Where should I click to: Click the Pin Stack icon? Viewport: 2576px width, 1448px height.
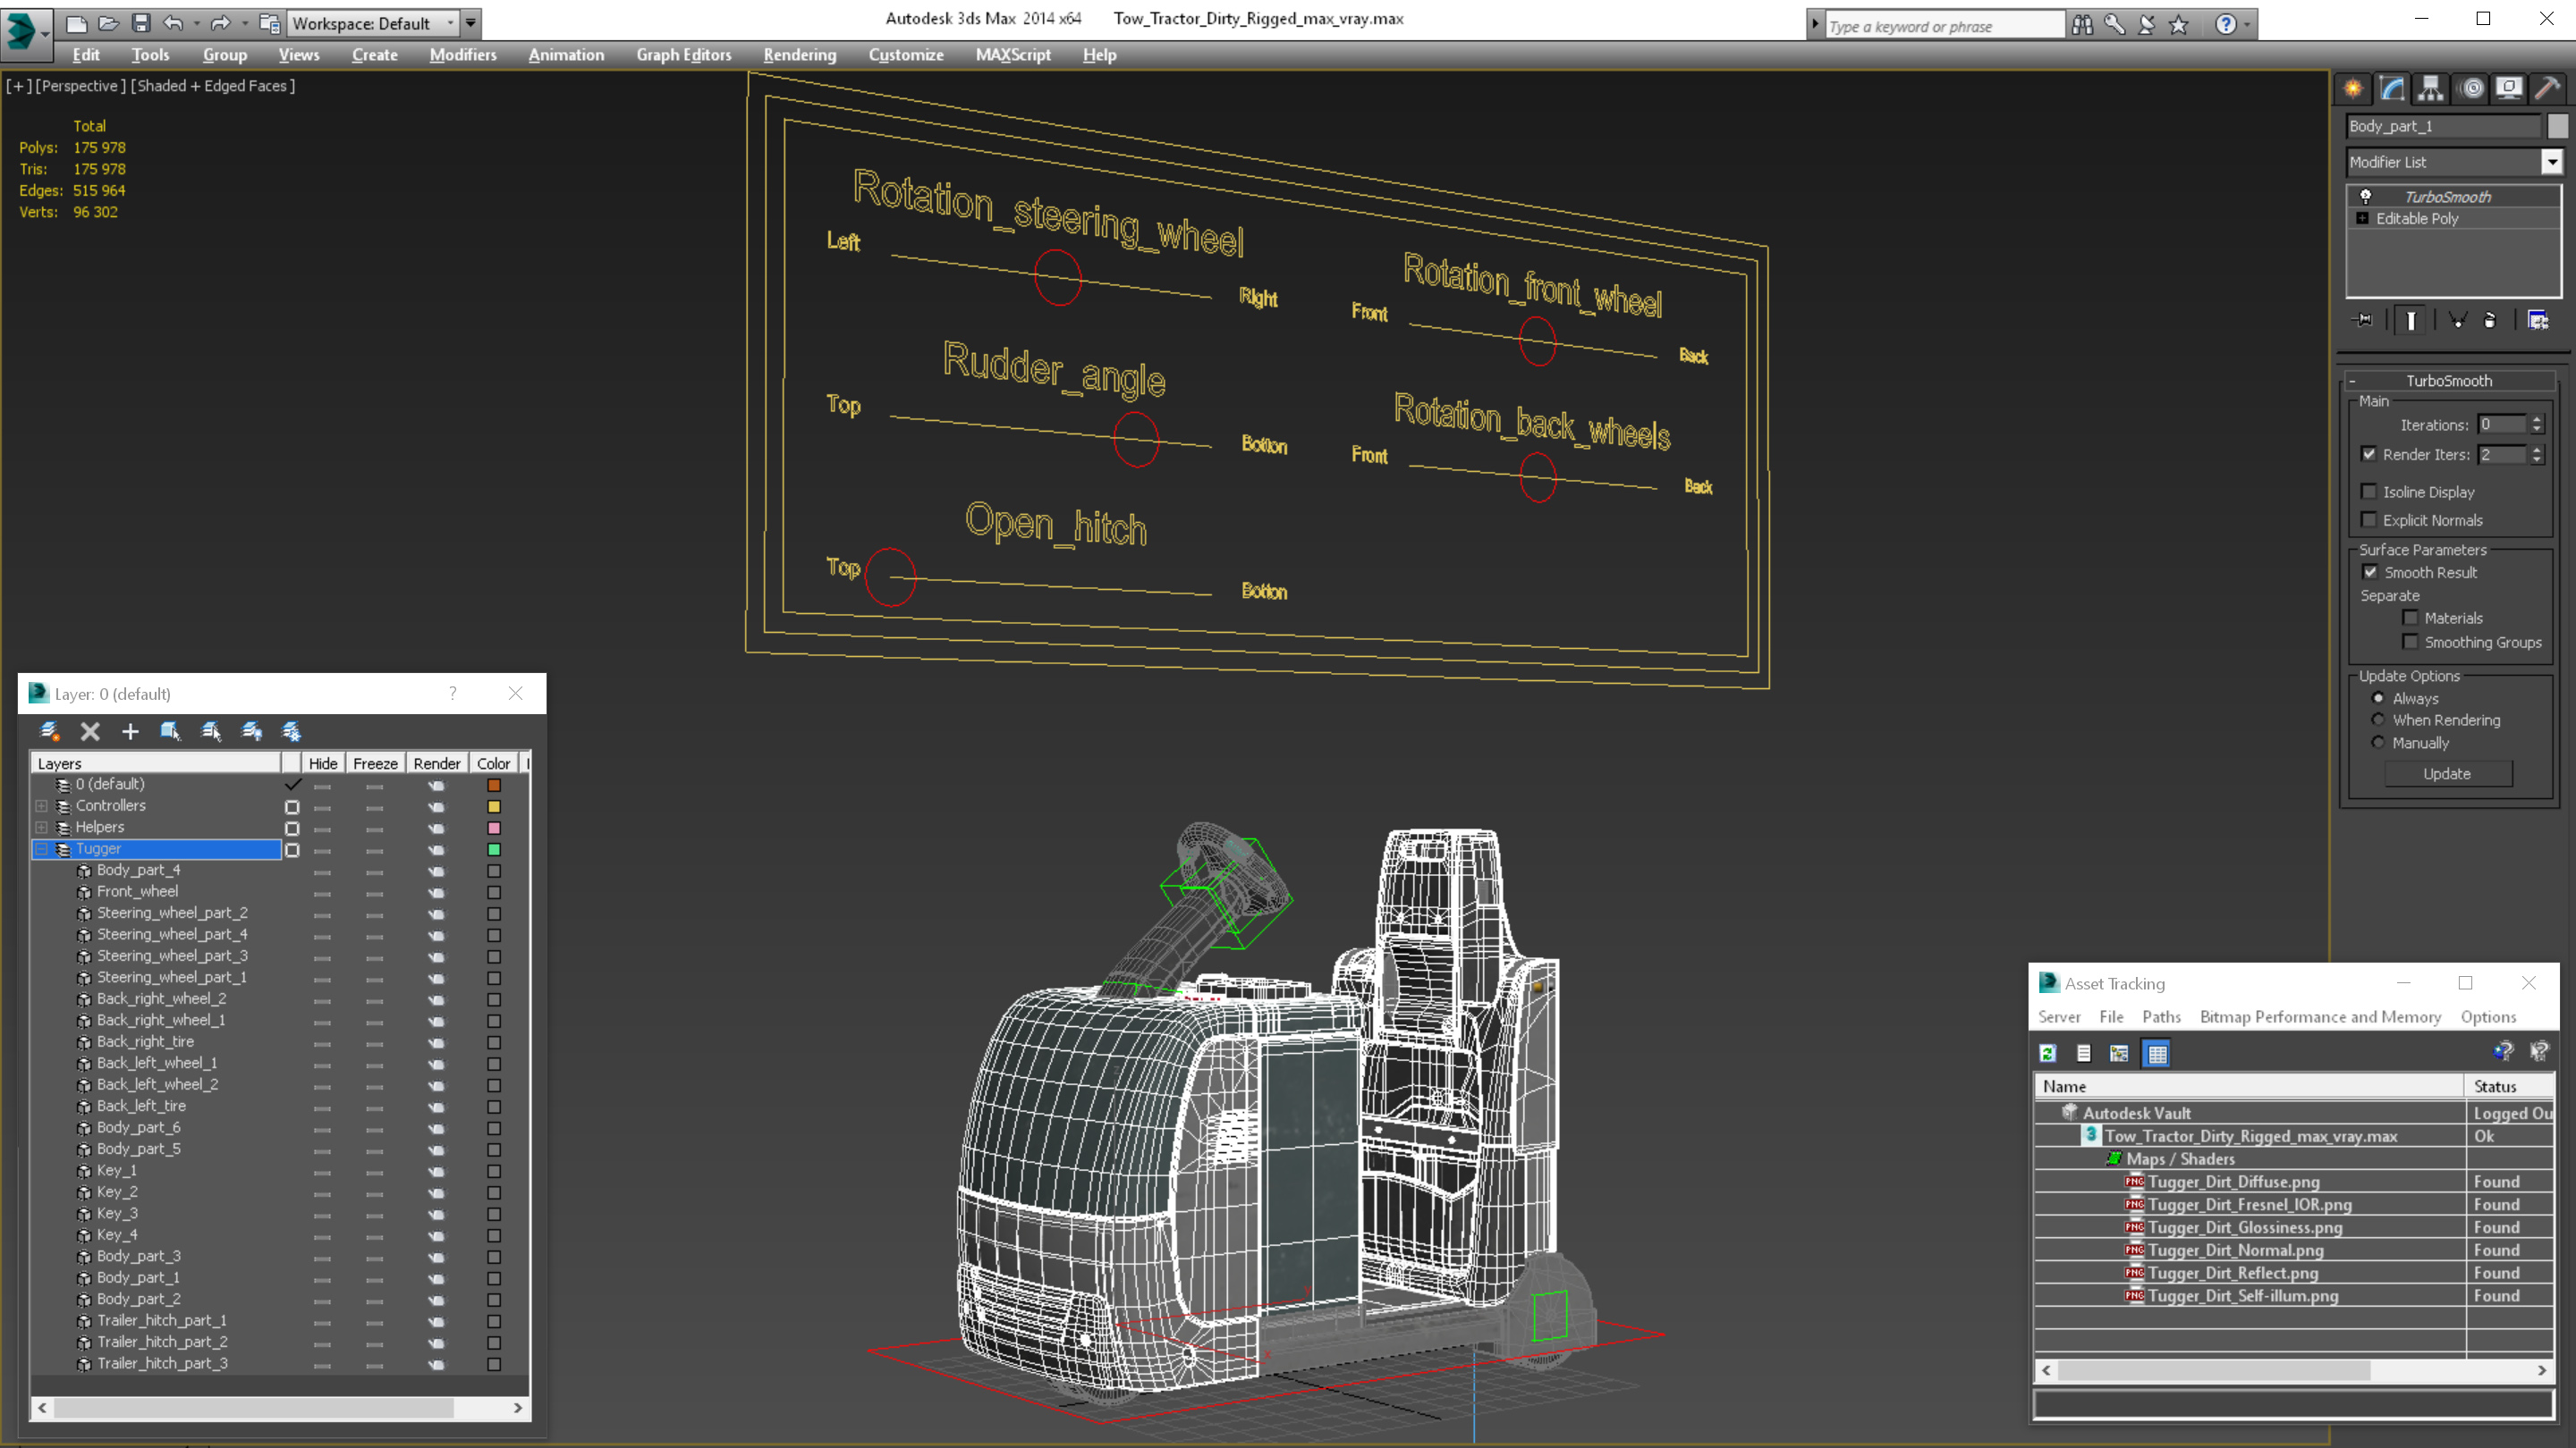point(2363,321)
